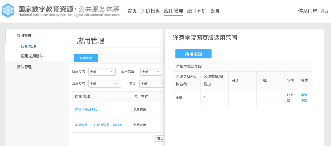This screenshot has width=331, height=146.
Task: Open the 洋葱学院网页版 application link
Action: 86,110
